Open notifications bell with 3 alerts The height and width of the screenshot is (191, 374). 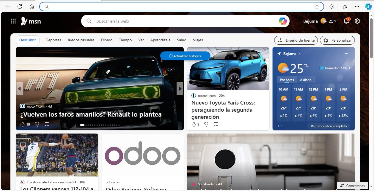tap(346, 21)
